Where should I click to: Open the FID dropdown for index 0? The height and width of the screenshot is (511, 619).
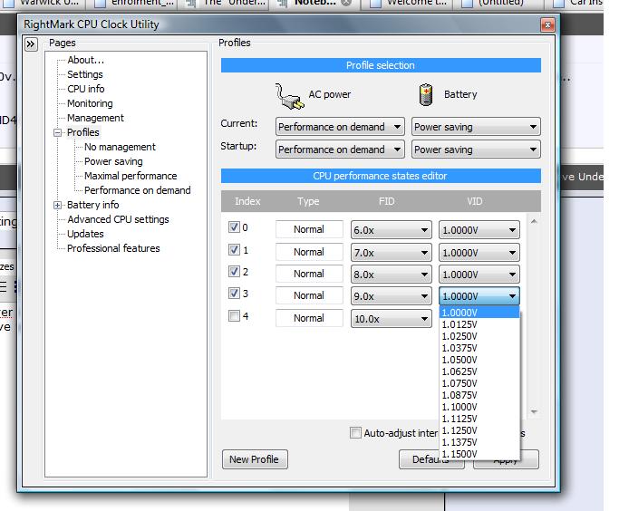click(391, 229)
